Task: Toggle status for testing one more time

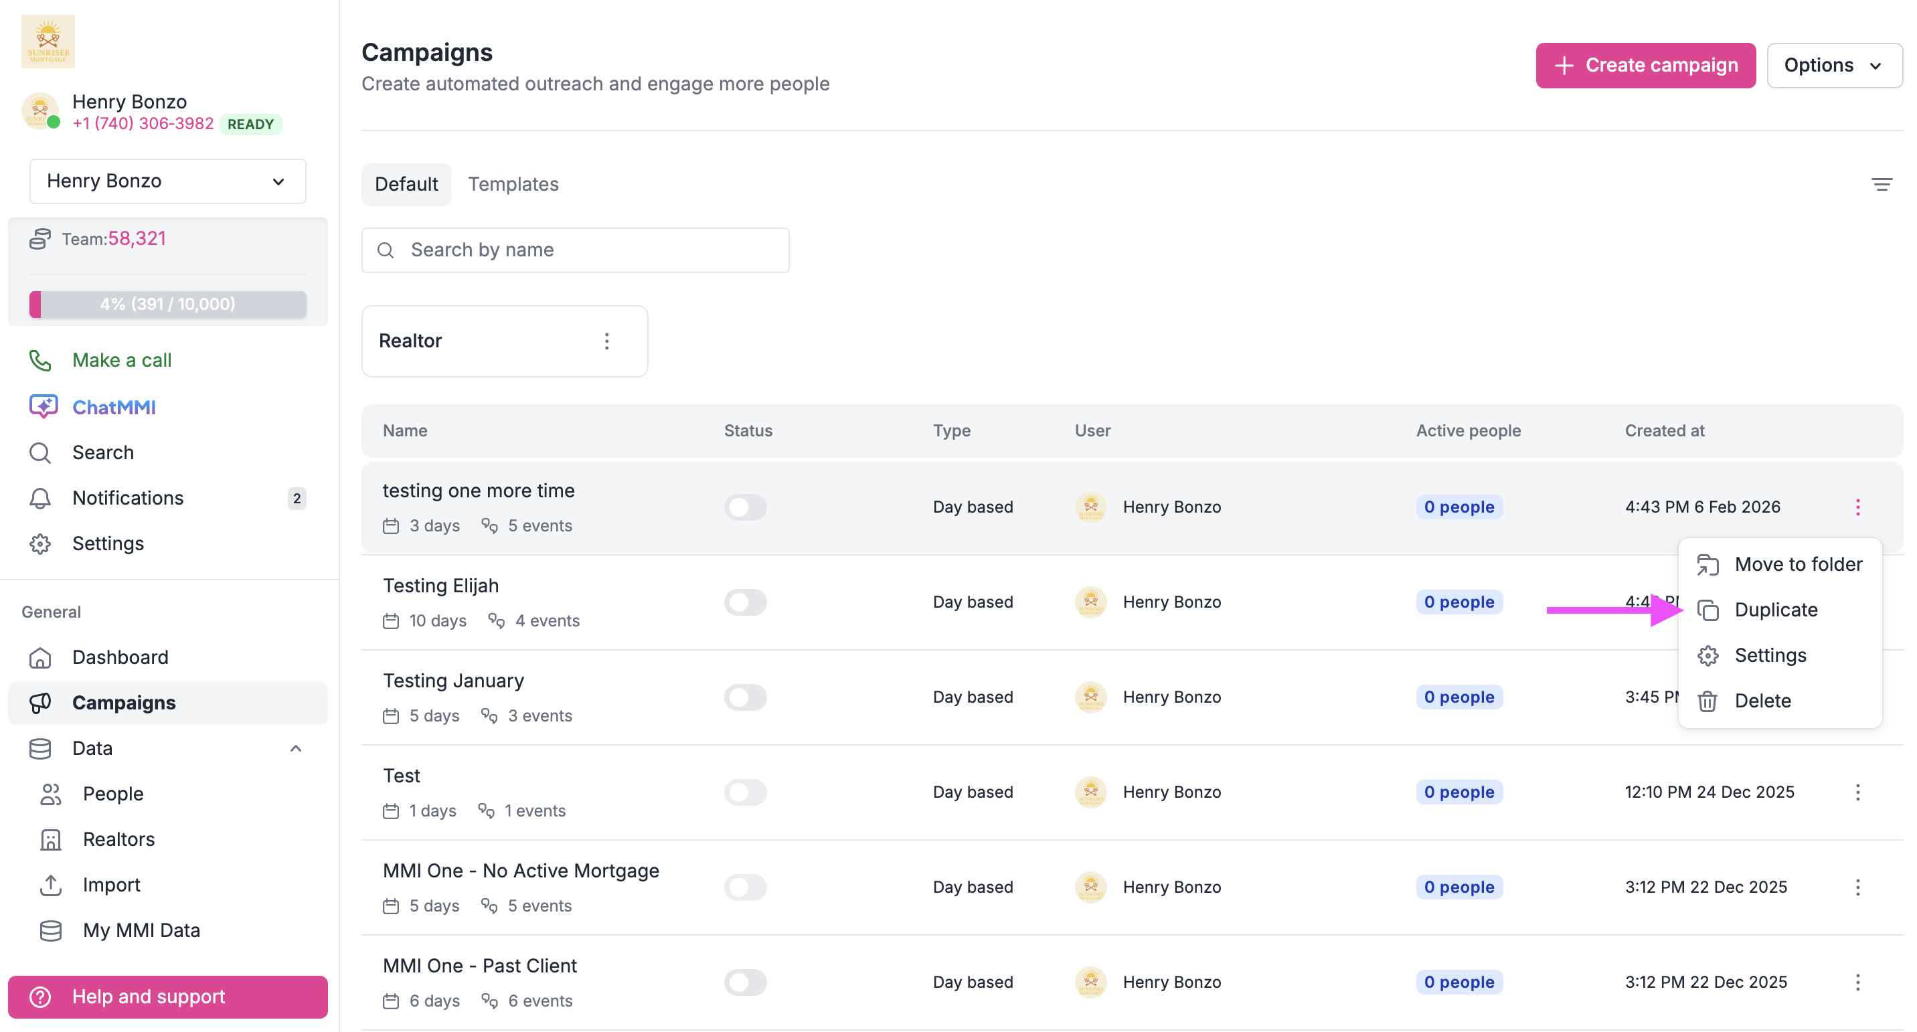Action: click(x=745, y=507)
